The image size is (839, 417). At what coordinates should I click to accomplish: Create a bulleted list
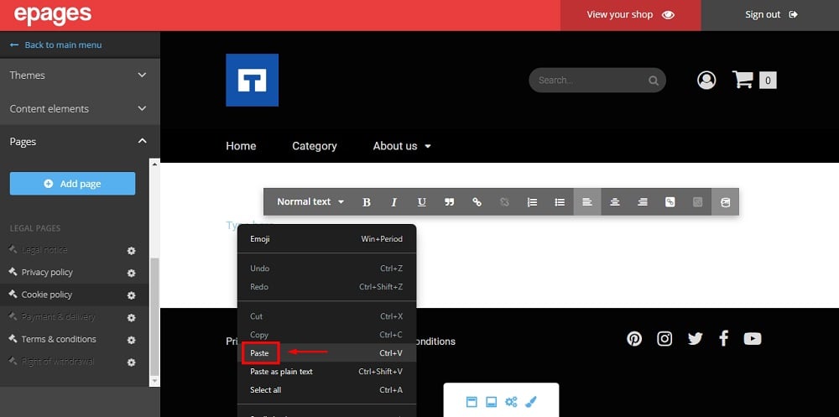pos(560,202)
